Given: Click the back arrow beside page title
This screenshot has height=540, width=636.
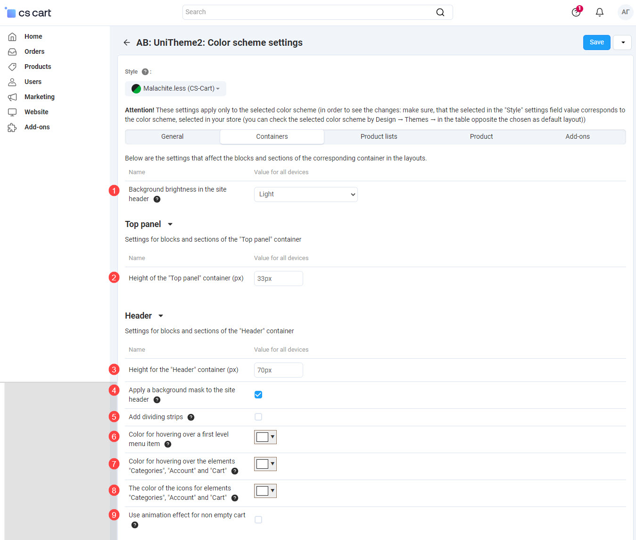Looking at the screenshot, I should (x=126, y=42).
